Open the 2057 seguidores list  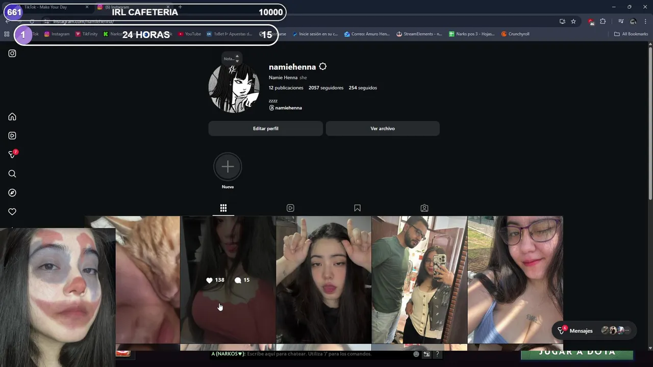point(326,88)
